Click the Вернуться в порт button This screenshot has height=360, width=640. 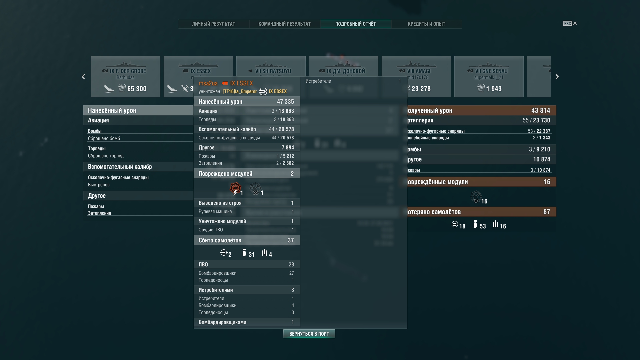[x=309, y=334]
